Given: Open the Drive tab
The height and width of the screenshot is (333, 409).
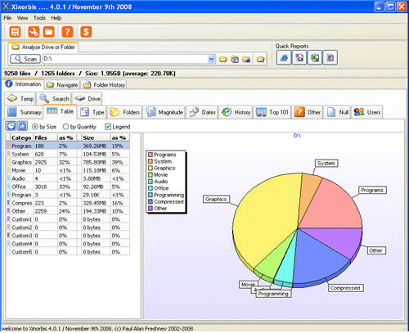Looking at the screenshot, I should tap(88, 98).
